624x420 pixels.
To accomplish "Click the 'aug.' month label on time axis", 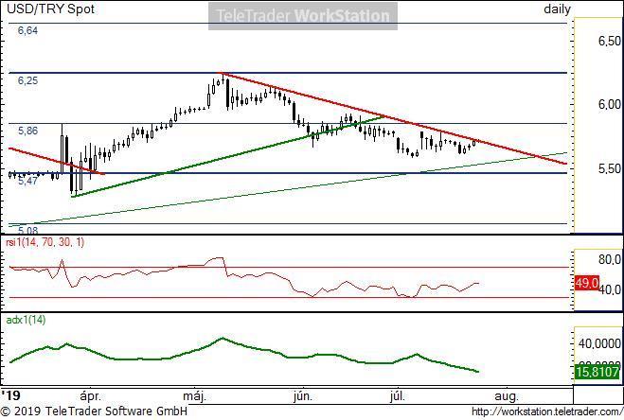I will [x=507, y=396].
